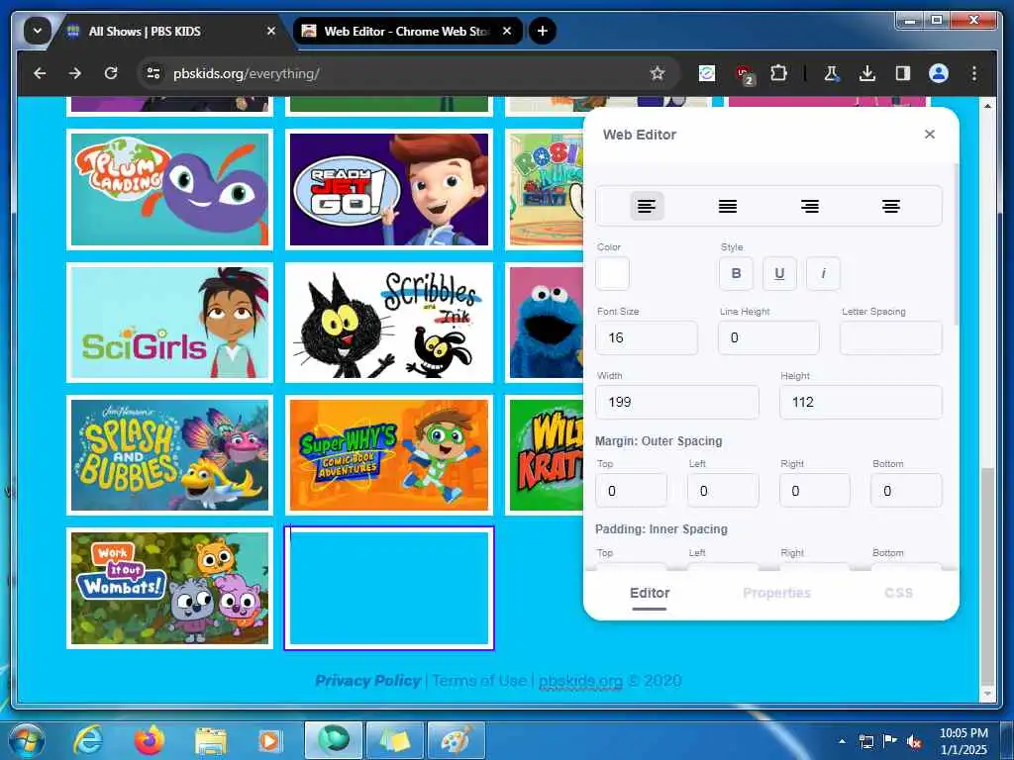View site information icon in address bar
This screenshot has width=1014, height=760.
(x=153, y=73)
